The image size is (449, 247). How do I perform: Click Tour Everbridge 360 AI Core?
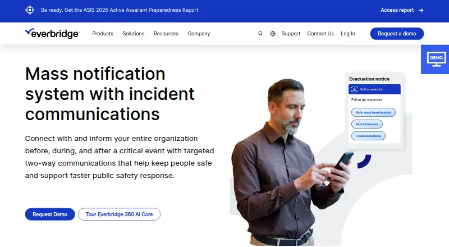click(x=119, y=214)
